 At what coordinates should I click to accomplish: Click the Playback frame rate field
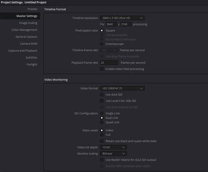click(109, 62)
